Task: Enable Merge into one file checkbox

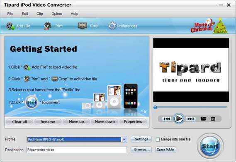Action: (x=158, y=140)
